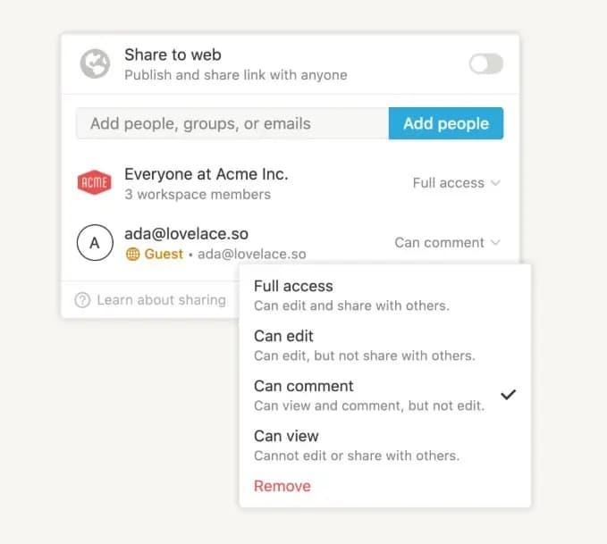Click the chevron arrow beside Full access
Image resolution: width=607 pixels, height=544 pixels.
495,182
